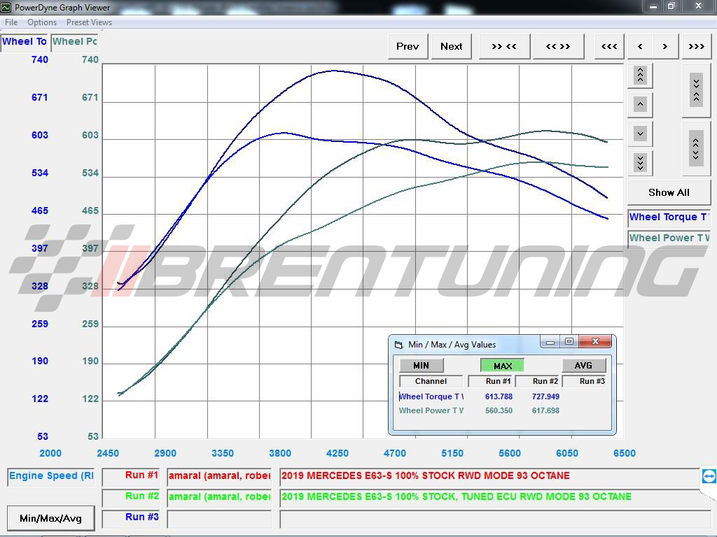Click the power value 617.698
The image size is (717, 537).
545,410
